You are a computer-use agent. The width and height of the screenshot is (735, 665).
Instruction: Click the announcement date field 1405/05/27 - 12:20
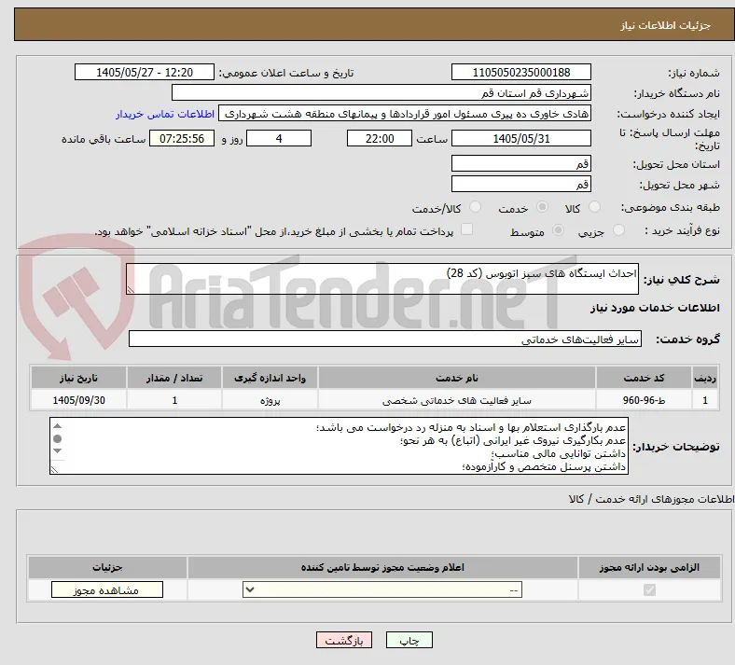(145, 72)
